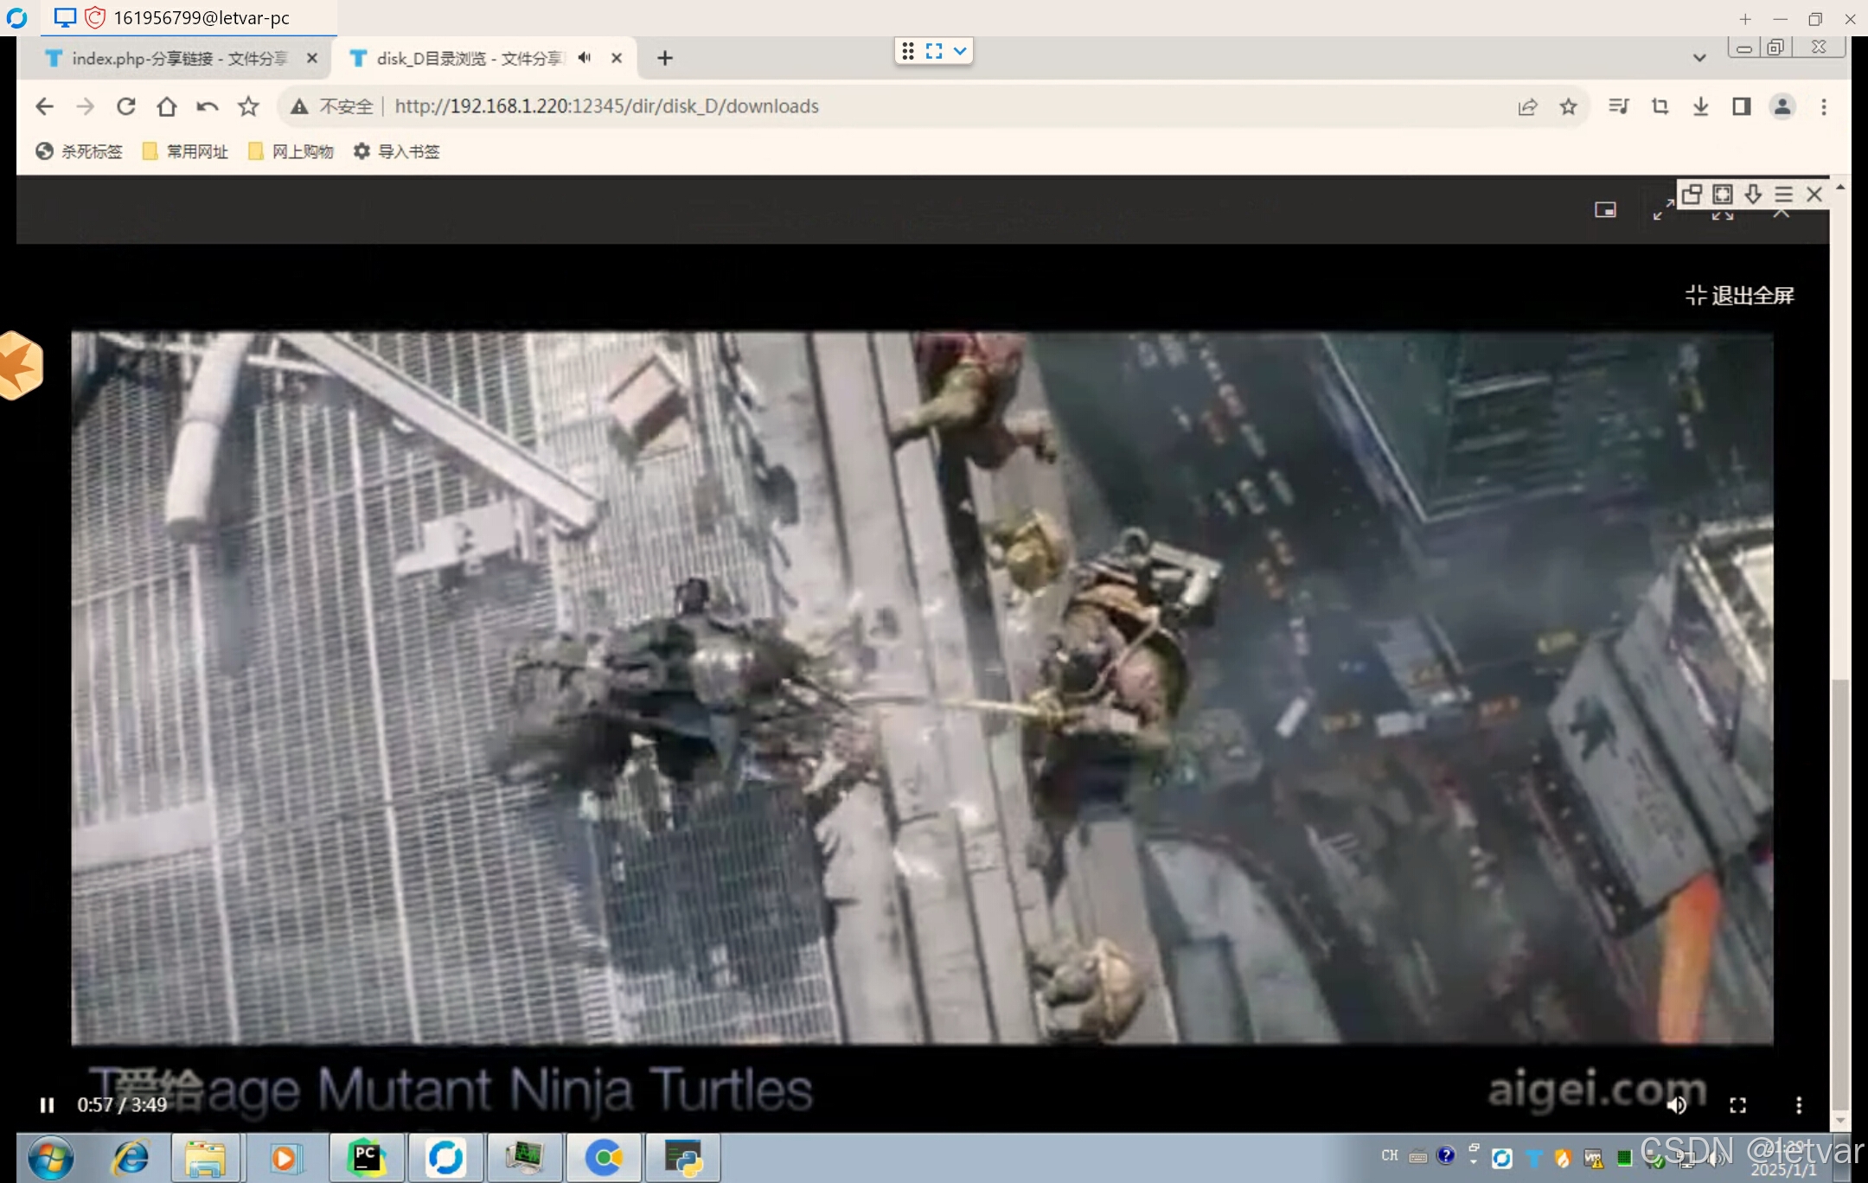This screenshot has width=1868, height=1183.
Task: Open Windows Media Player from the taskbar
Action: (285, 1158)
